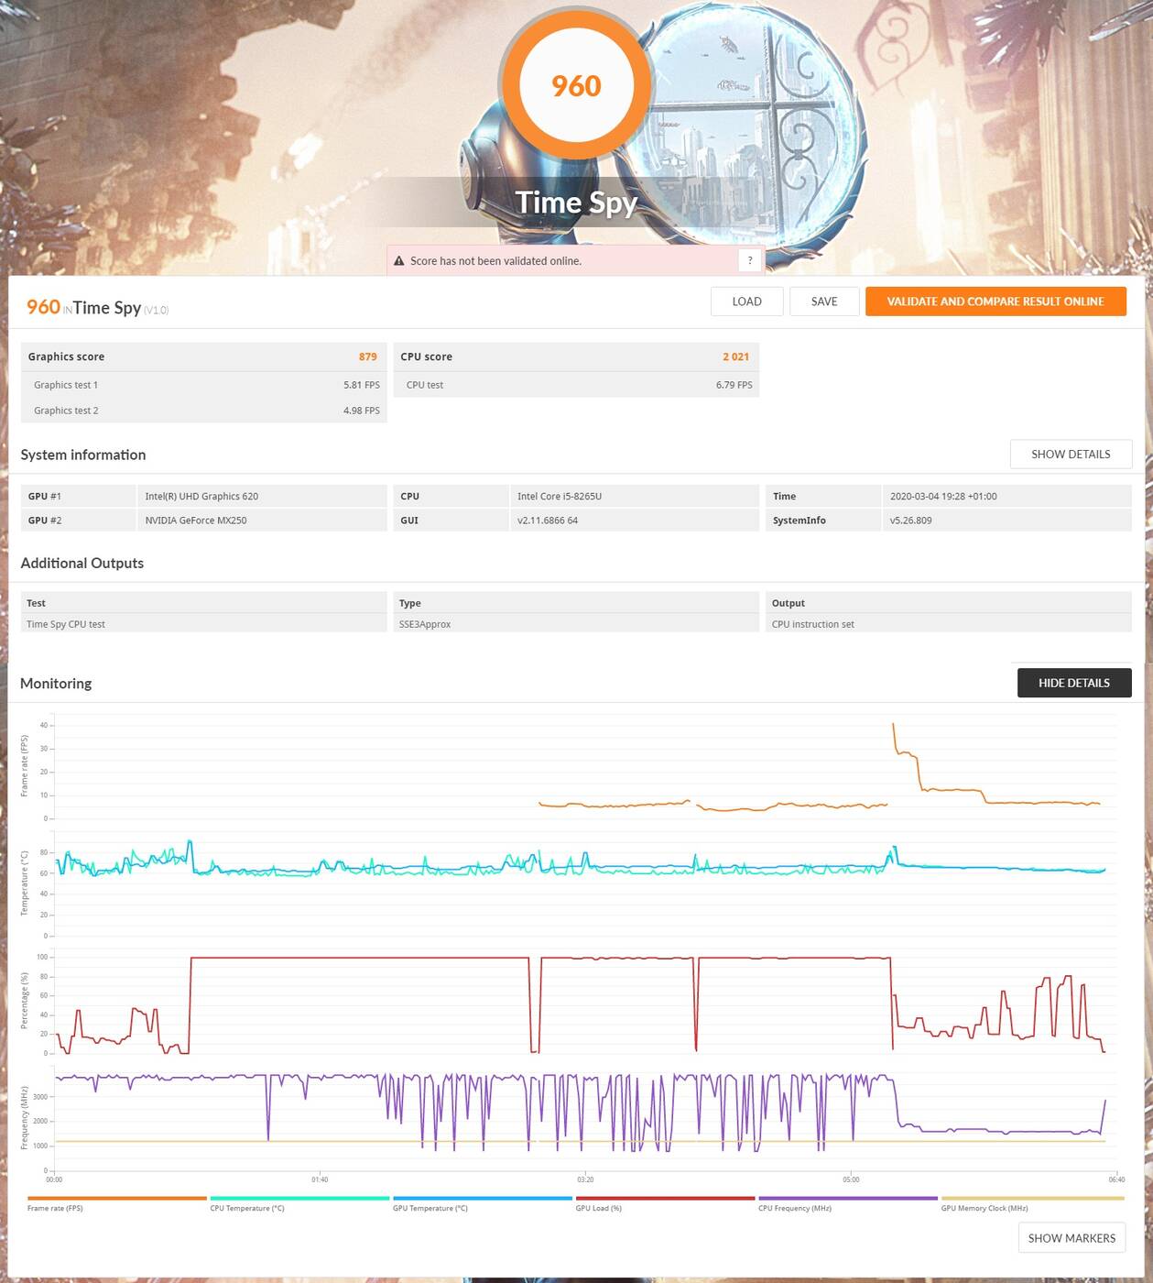
Task: Toggle Show Markers on the chart
Action: [1071, 1238]
